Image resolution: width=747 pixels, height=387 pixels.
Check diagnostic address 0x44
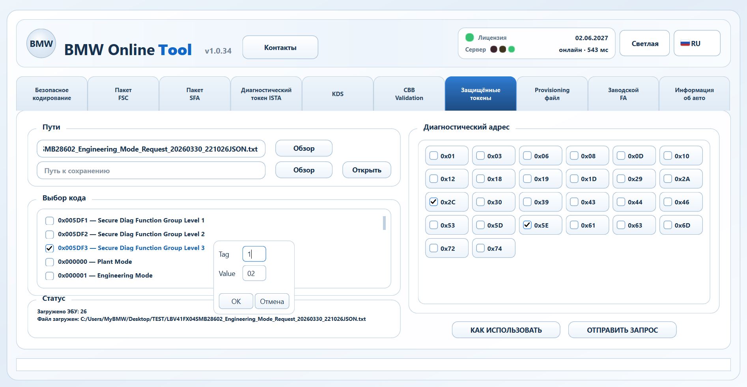[x=621, y=202]
